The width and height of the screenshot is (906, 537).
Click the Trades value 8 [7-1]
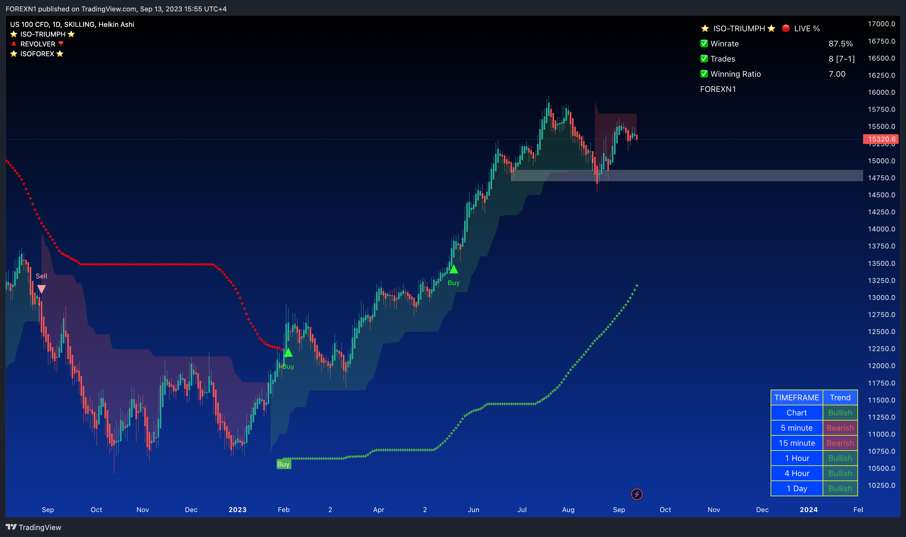(x=842, y=59)
